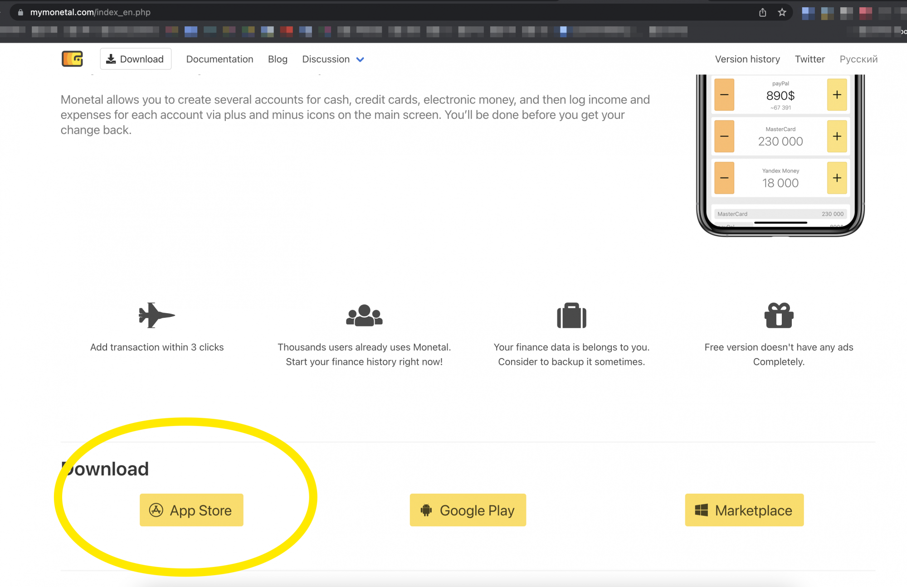Click the suitcase icon

571,315
